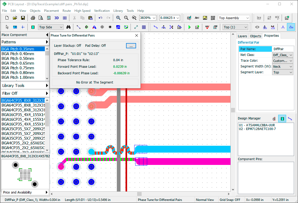Select BGA16CP35_4X4 first pattern entry
Viewport: 298px width, 203px height.
coord(23,115)
